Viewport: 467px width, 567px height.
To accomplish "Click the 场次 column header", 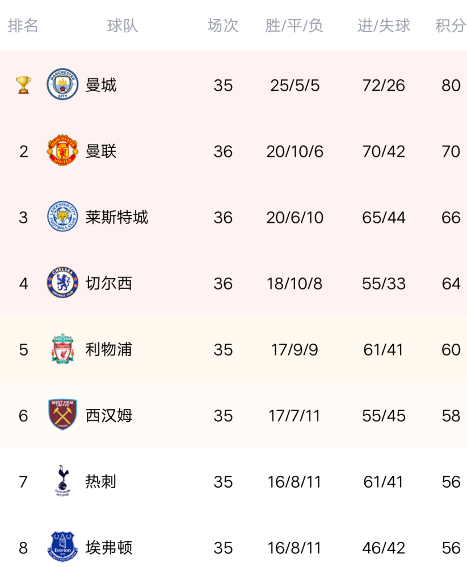I will tap(223, 26).
